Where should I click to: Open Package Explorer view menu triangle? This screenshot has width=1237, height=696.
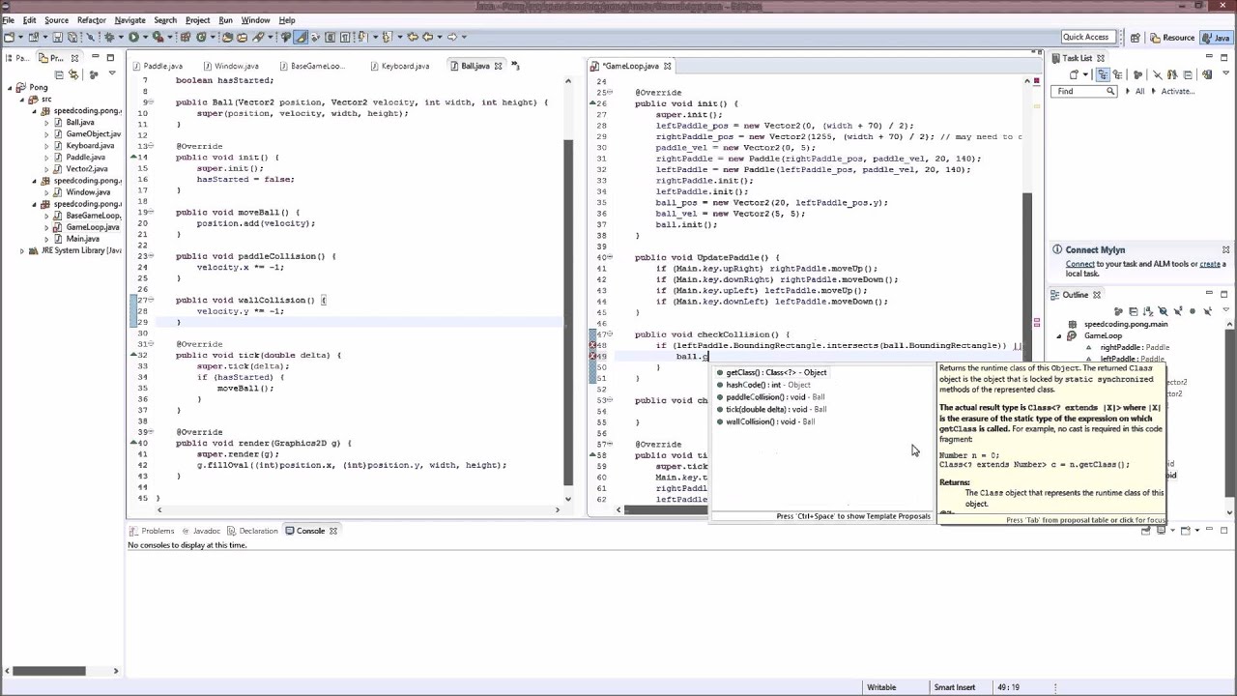pos(112,73)
